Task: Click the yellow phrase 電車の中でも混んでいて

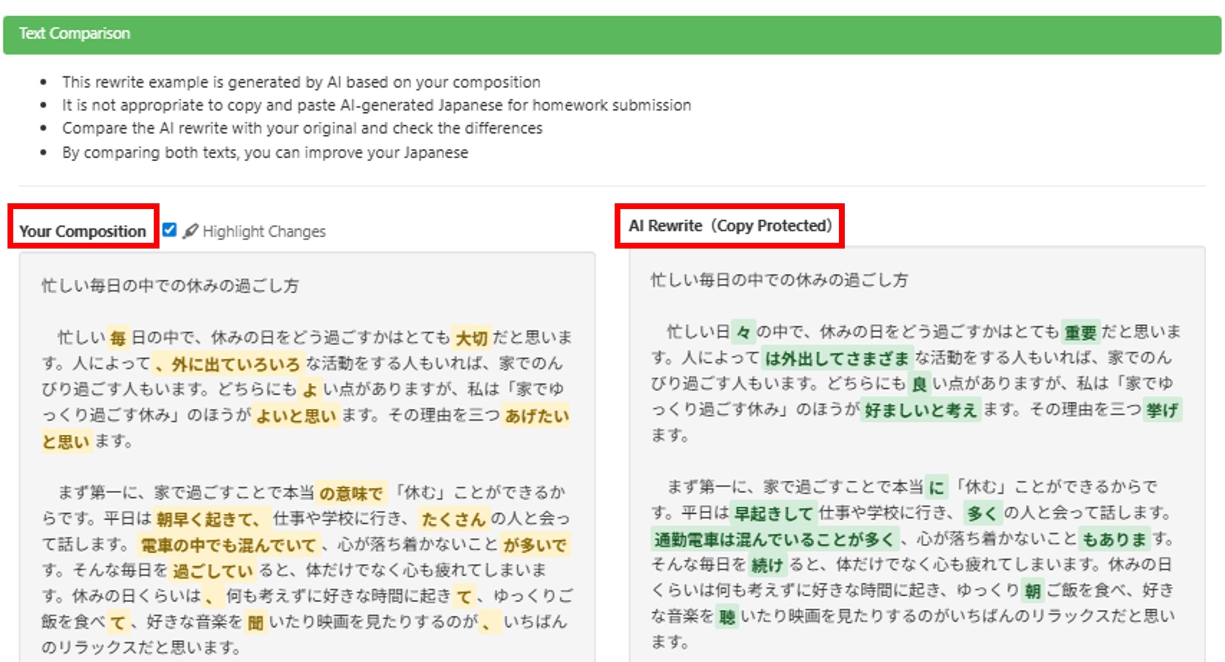Action: [228, 545]
